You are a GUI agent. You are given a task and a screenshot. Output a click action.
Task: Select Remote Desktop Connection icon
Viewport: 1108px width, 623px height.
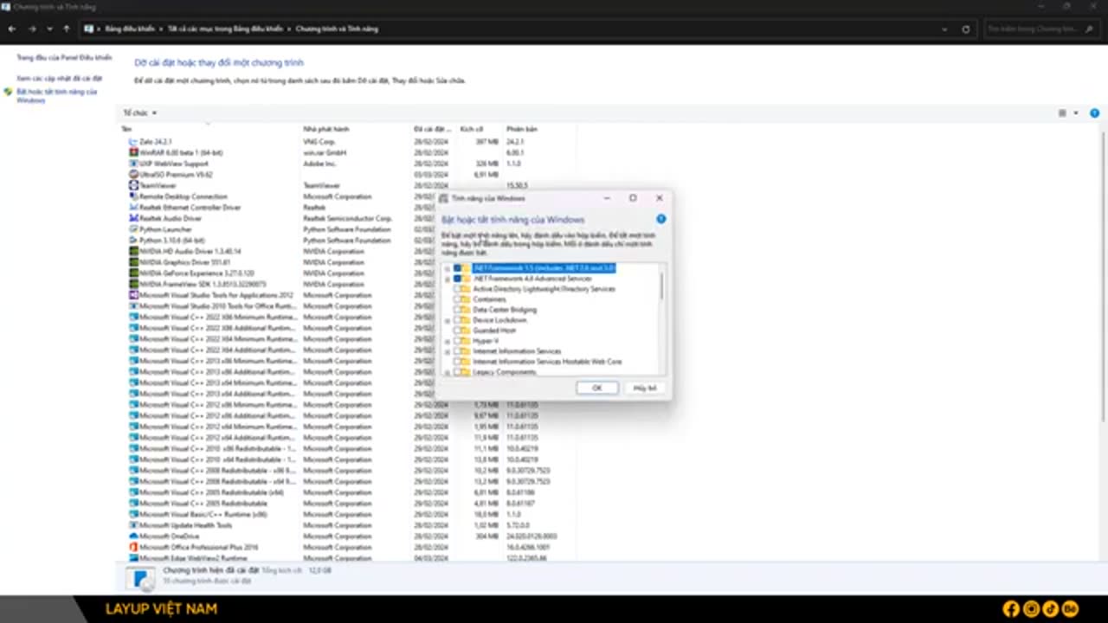click(133, 196)
